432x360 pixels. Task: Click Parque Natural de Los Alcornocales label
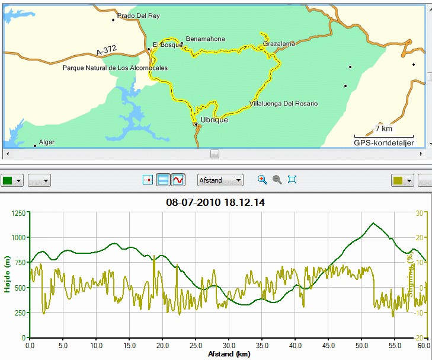tap(115, 68)
